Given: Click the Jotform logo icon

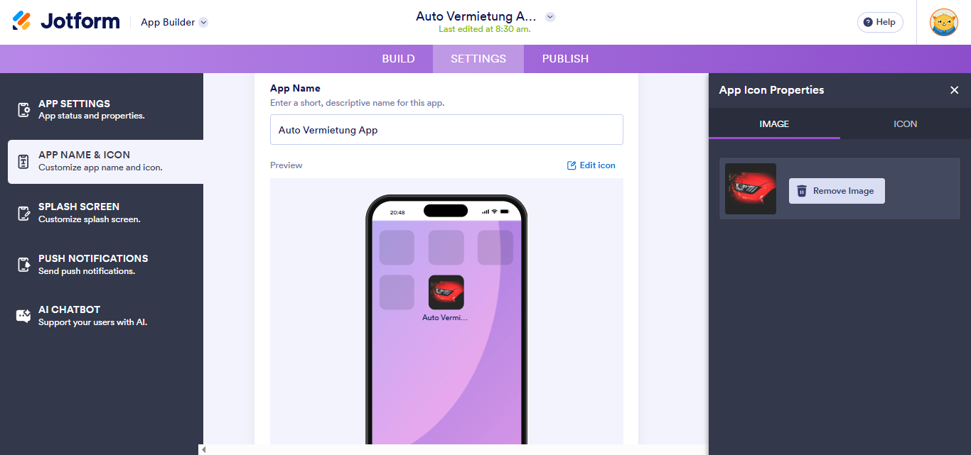Looking at the screenshot, I should 22,21.
